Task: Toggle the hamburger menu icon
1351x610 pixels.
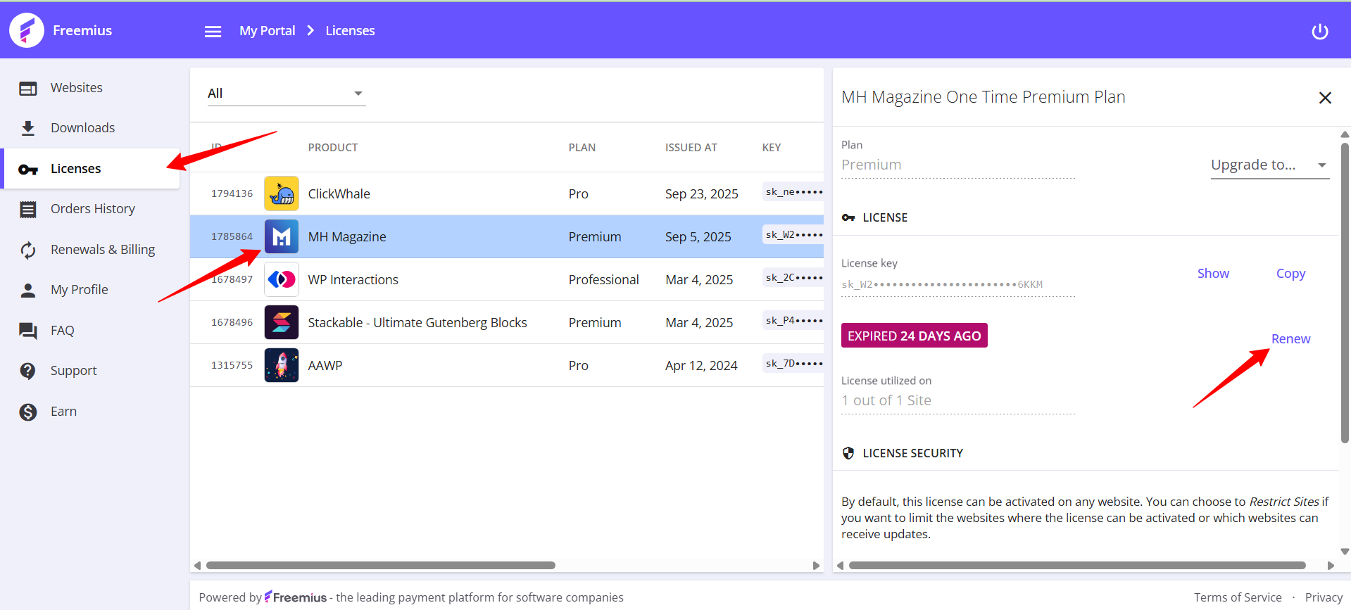Action: (213, 32)
